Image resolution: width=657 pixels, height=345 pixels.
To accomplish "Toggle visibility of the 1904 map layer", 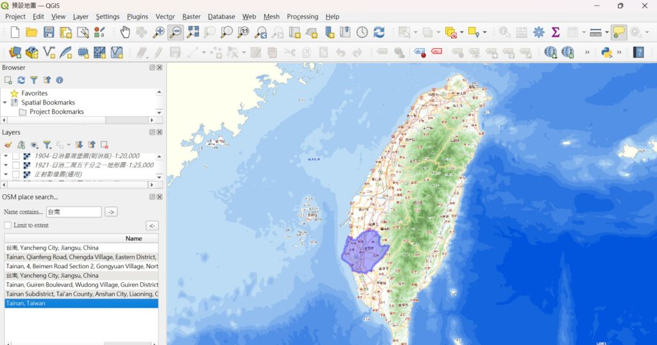I will (x=16, y=156).
